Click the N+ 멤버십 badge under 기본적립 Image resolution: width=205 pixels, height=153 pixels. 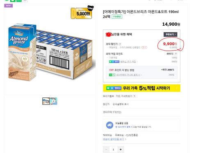[114, 62]
